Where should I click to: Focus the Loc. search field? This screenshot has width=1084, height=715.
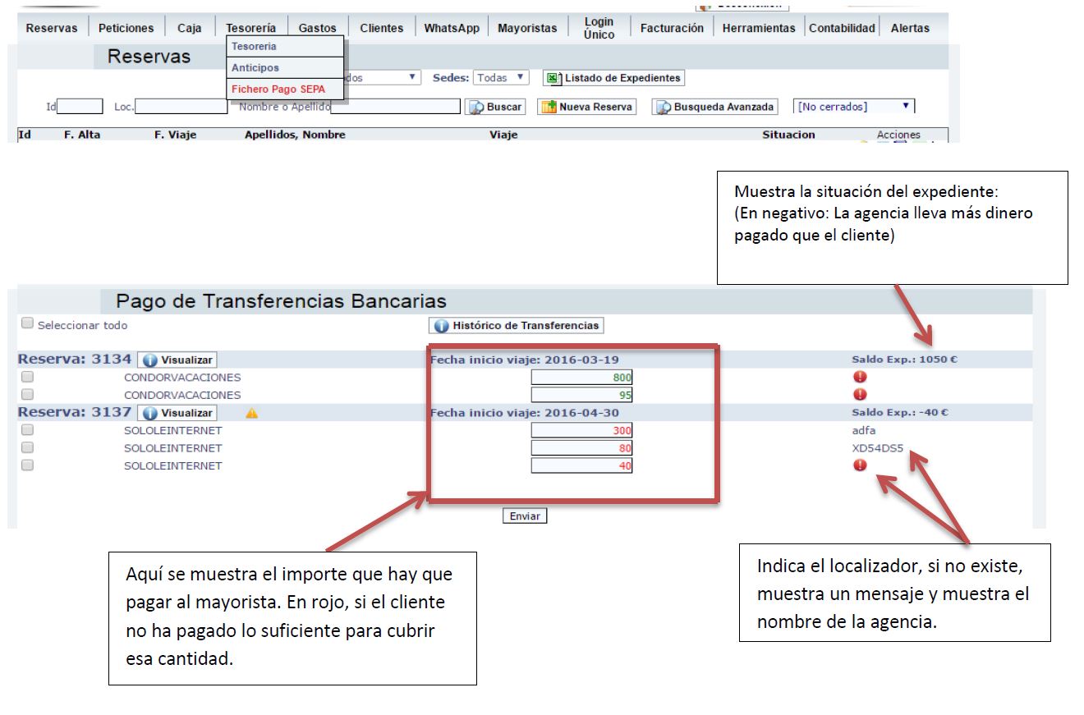coord(181,107)
